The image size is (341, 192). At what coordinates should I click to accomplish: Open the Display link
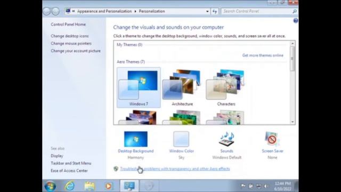(57, 156)
